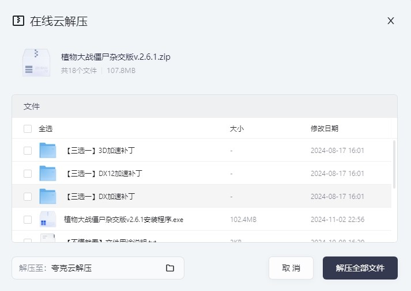Click the 安装程序.exe file icon
The width and height of the screenshot is (411, 291).
[x=47, y=220]
